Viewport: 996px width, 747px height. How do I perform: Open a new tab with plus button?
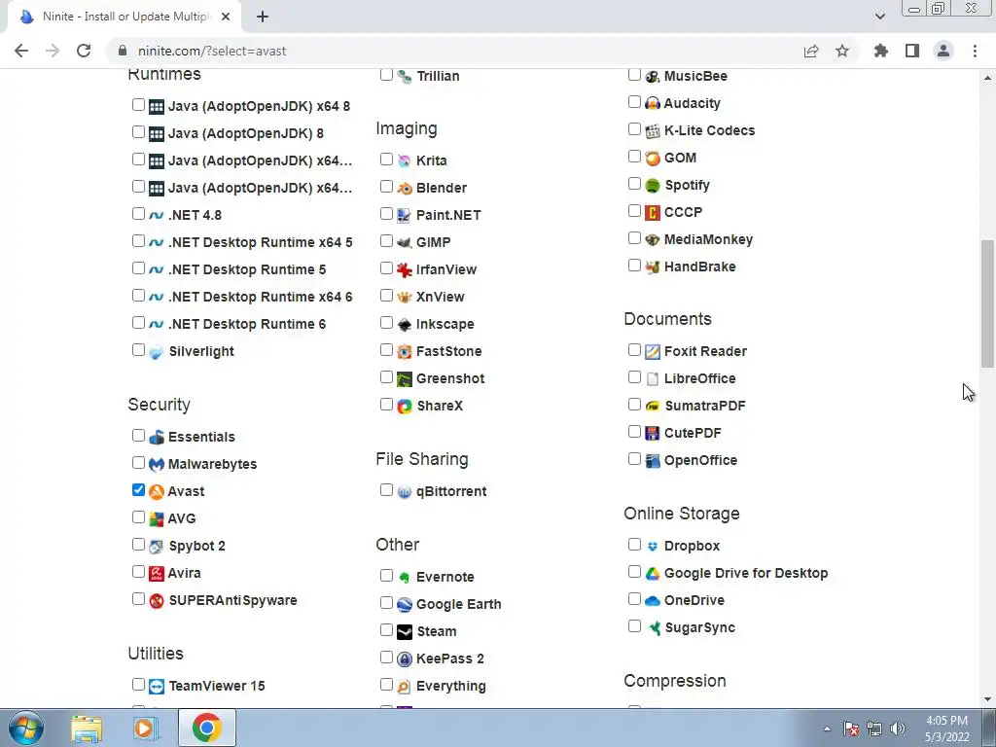click(263, 17)
